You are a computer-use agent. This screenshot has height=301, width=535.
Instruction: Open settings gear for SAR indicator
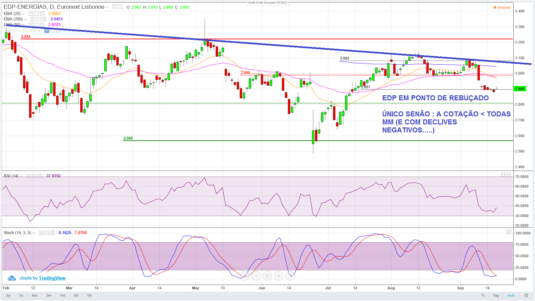point(52,30)
